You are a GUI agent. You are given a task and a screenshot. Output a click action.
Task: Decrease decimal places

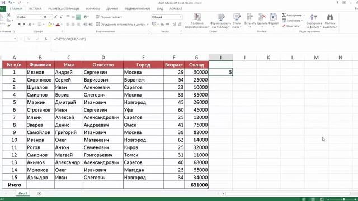tap(180, 24)
